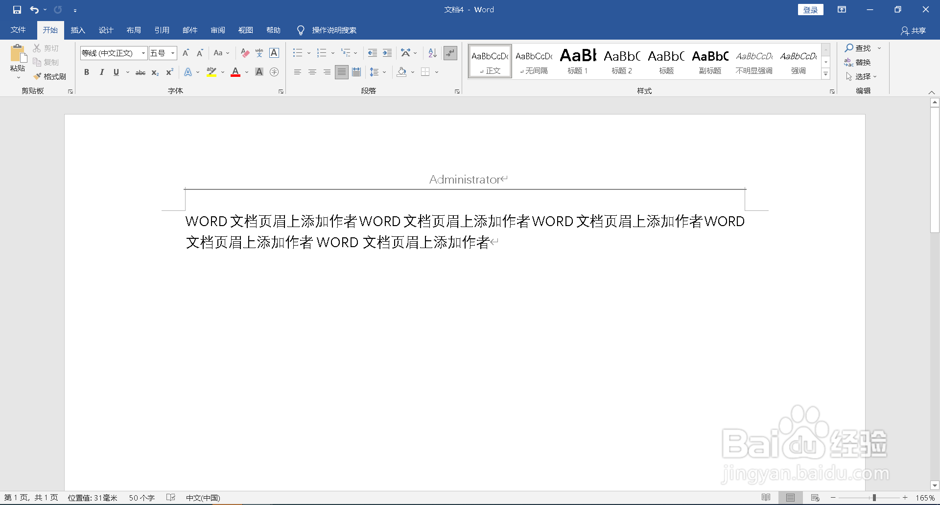Click the distributed alignment icon

356,72
